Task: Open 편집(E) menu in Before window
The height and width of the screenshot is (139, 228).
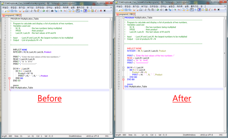Action: tap(14, 7)
